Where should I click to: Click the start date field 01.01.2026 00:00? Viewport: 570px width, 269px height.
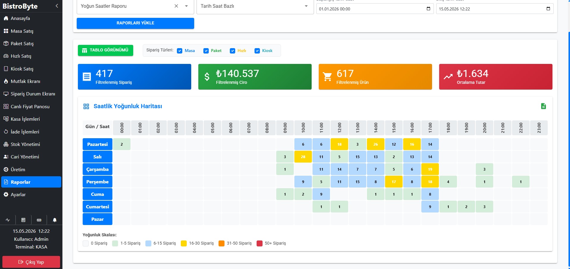(375, 9)
